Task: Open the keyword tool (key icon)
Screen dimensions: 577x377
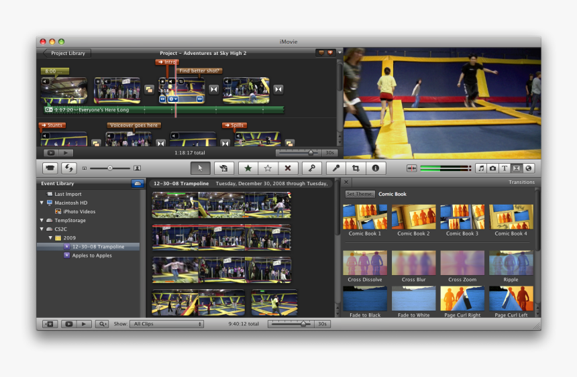Action: point(312,168)
